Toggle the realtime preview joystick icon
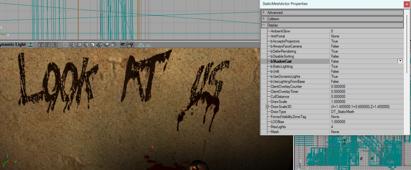The height and width of the screenshot is (170, 411). (x=31, y=45)
